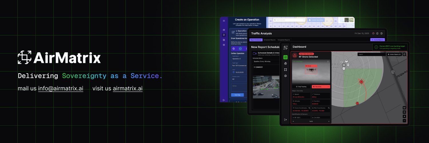This screenshot has width=429, height=143.
Task: Click the map layers control icon above the locate button
Action: (x=404, y=108)
